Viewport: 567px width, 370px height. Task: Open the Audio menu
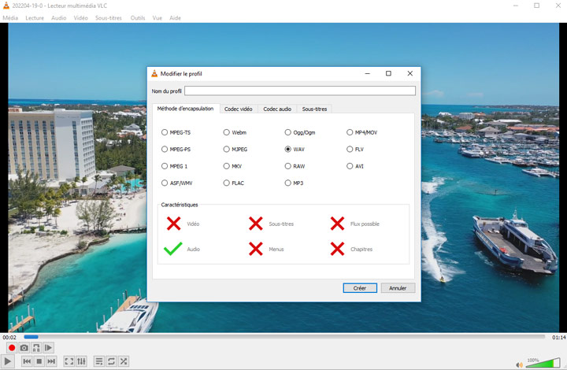coord(58,17)
